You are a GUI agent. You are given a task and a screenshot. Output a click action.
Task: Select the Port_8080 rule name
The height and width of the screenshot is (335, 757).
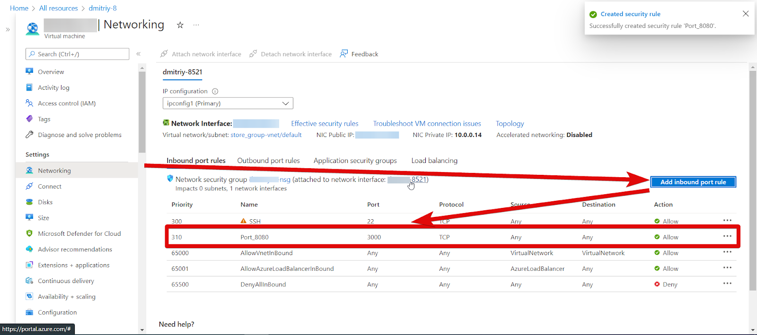coord(255,237)
